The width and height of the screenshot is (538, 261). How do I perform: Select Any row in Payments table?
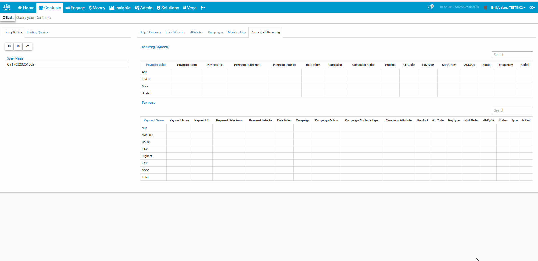coord(336,128)
